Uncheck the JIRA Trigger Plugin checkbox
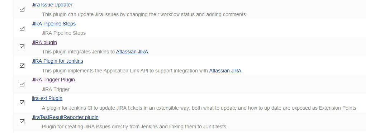Image resolution: width=366 pixels, height=133 pixels. pos(22,84)
